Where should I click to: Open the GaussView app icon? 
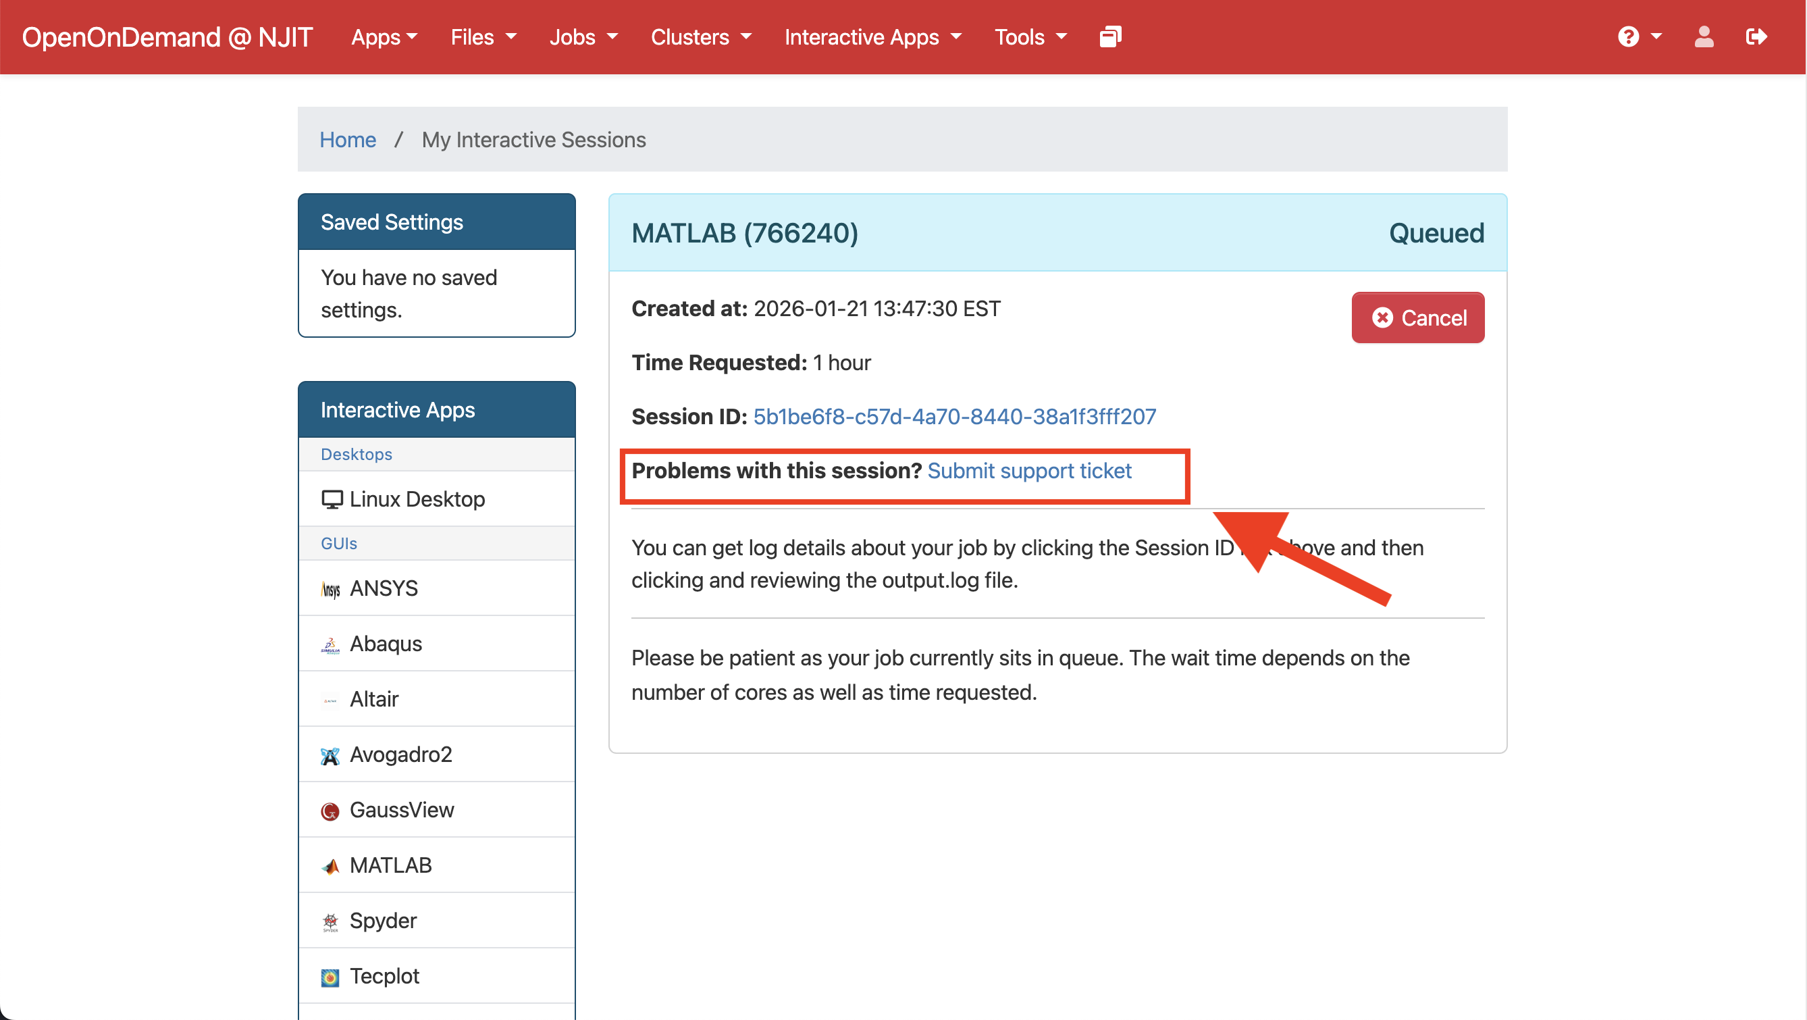point(330,811)
